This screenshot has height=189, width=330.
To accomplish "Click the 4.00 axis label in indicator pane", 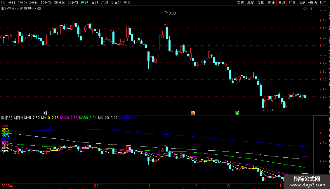I will pyautogui.click(x=323, y=133).
